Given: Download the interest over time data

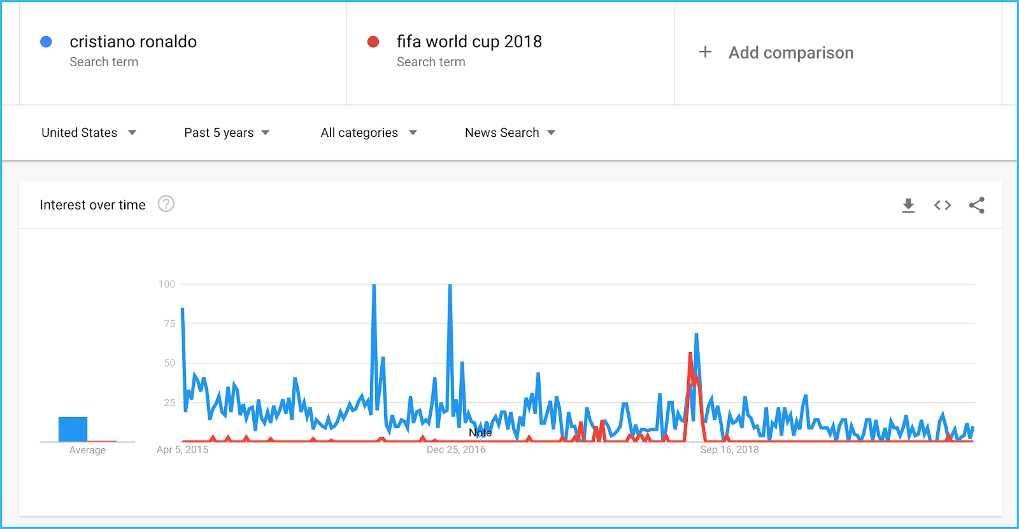Looking at the screenshot, I should click(x=908, y=205).
